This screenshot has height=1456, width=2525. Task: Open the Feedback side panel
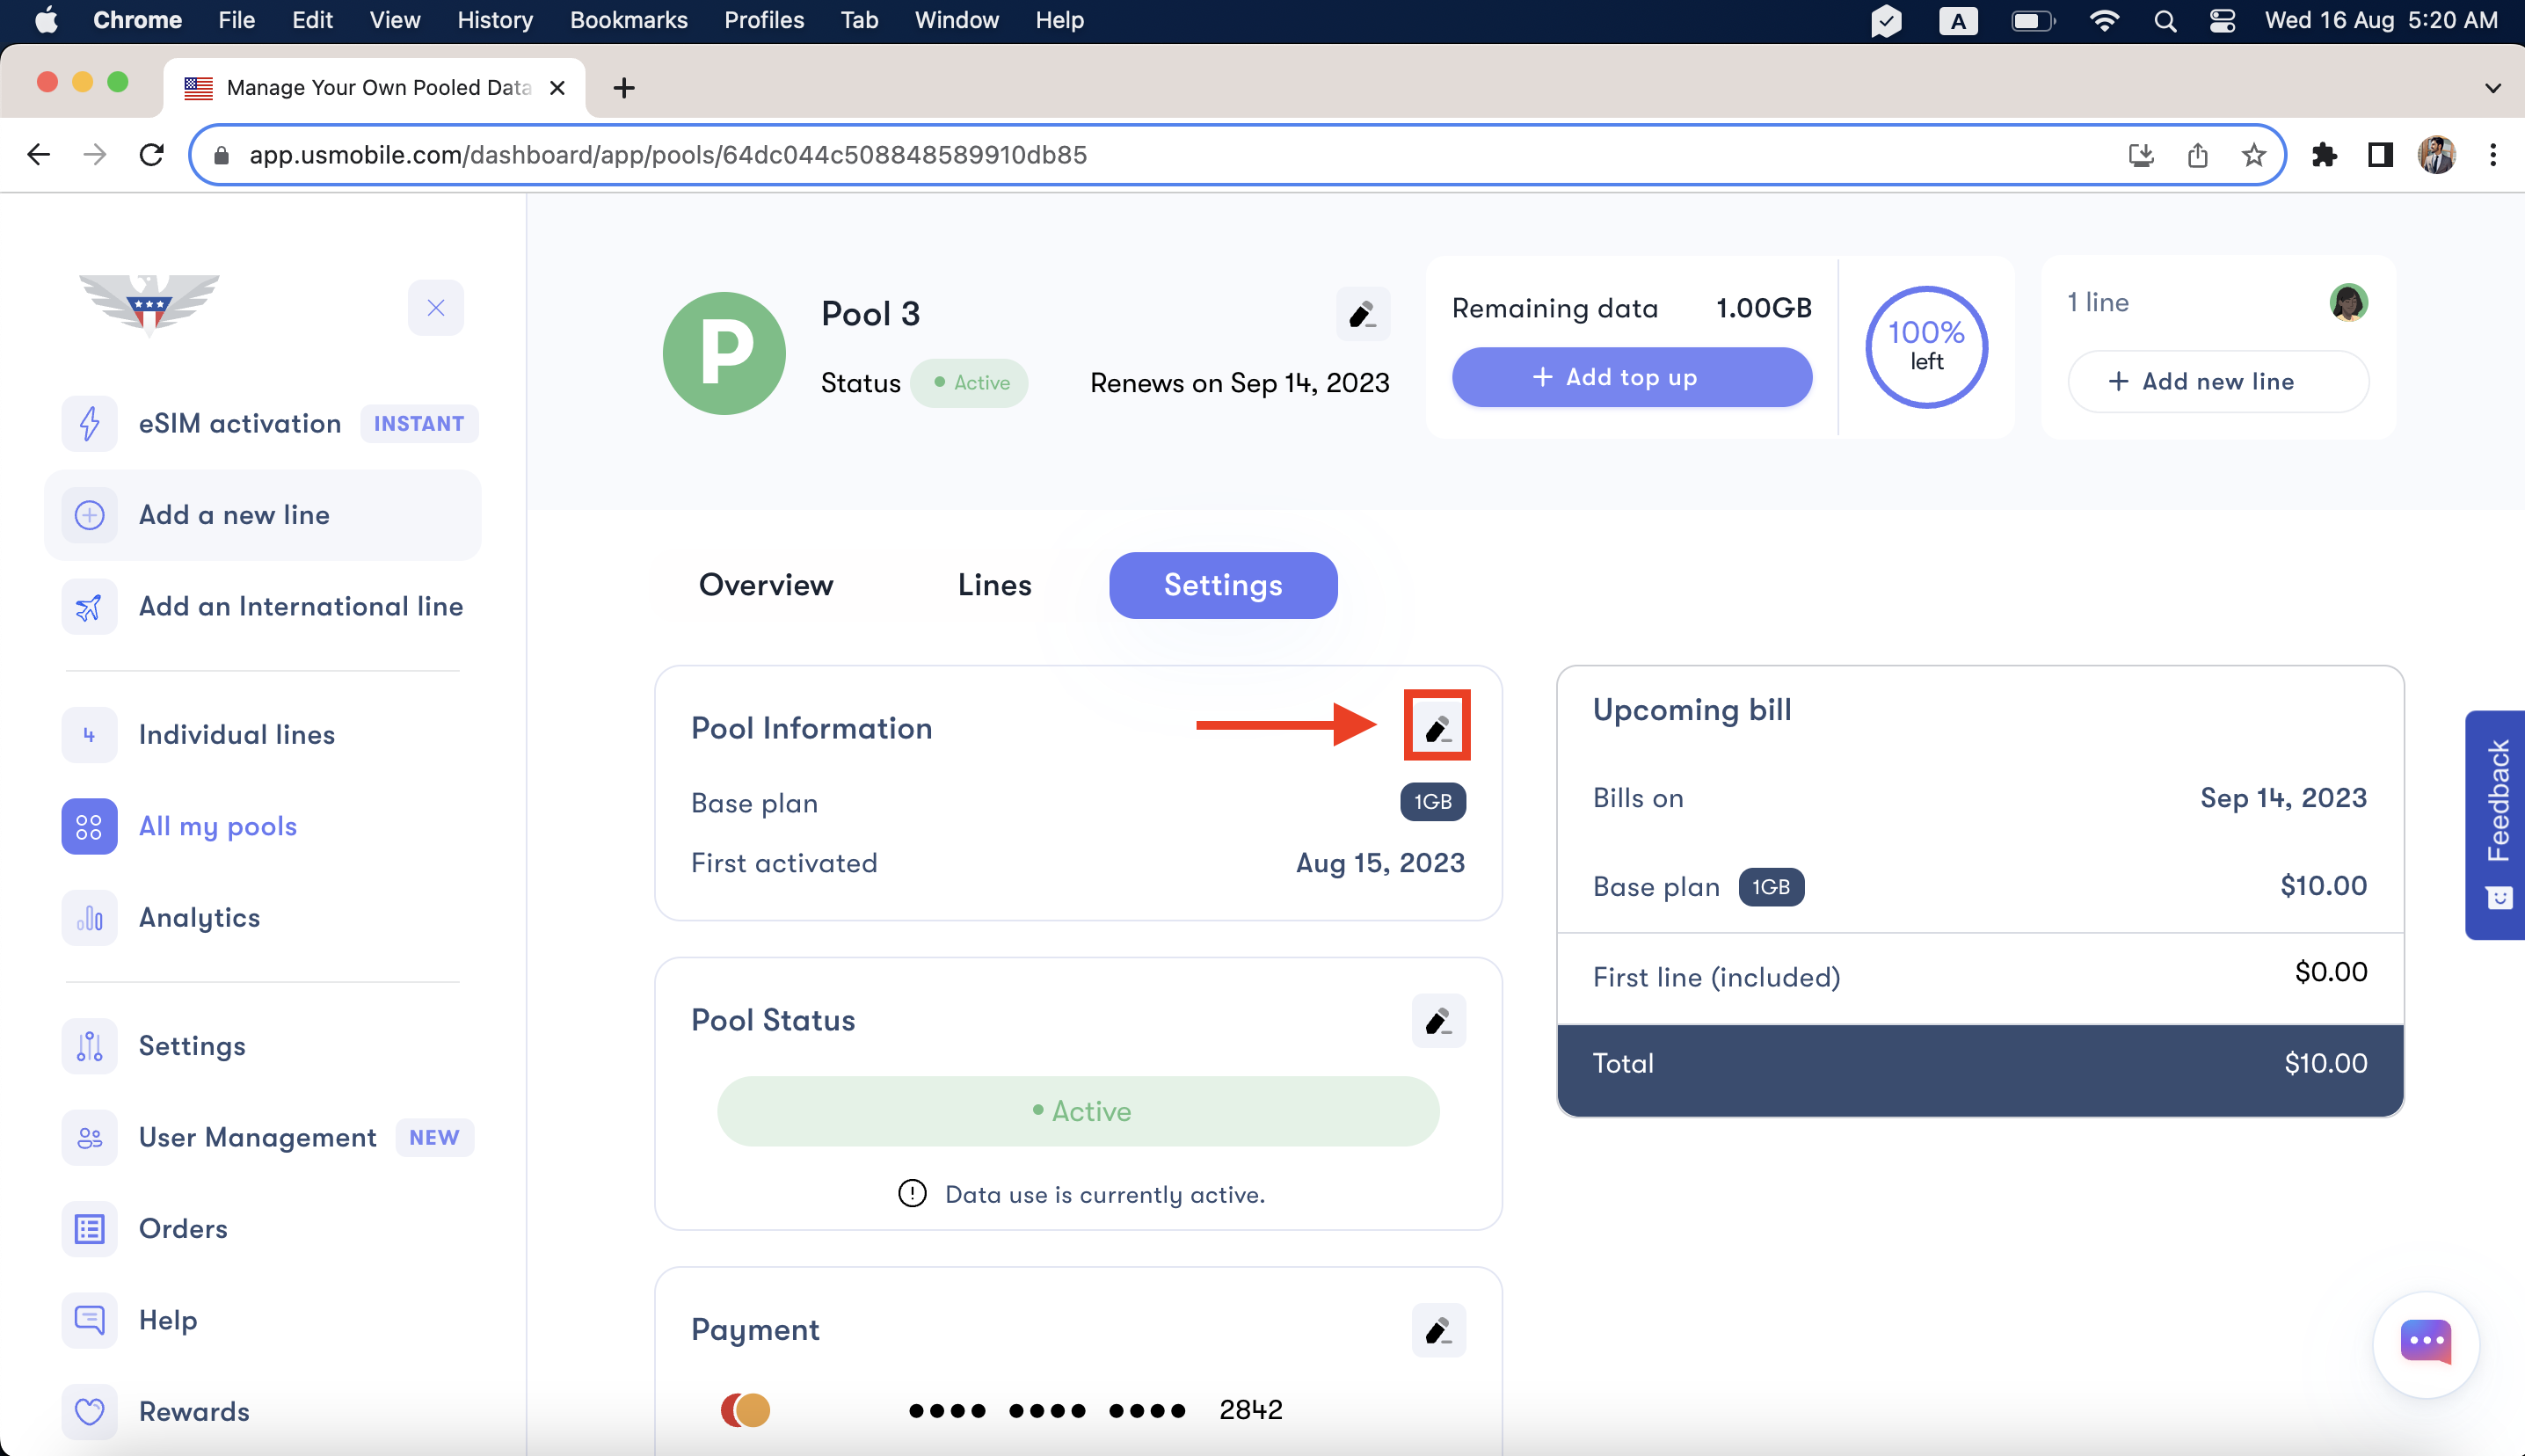2496,824
